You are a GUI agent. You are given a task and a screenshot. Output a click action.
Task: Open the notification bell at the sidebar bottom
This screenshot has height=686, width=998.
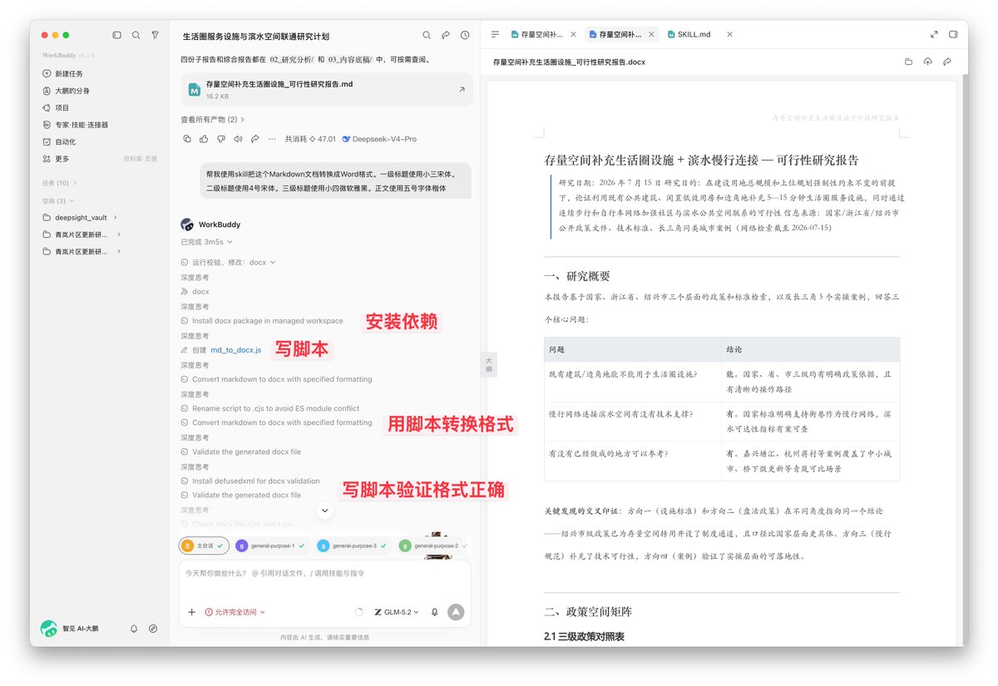click(x=134, y=629)
